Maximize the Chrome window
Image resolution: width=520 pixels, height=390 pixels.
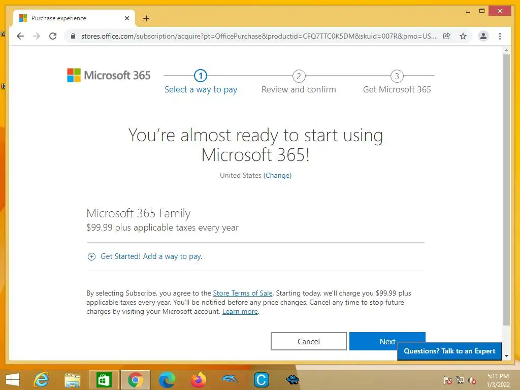482,11
